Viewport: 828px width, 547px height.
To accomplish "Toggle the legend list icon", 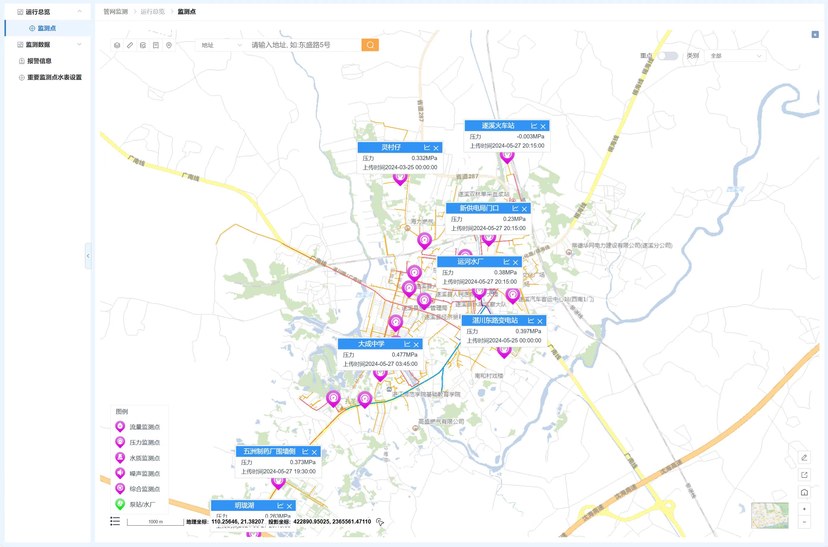I will (x=115, y=521).
